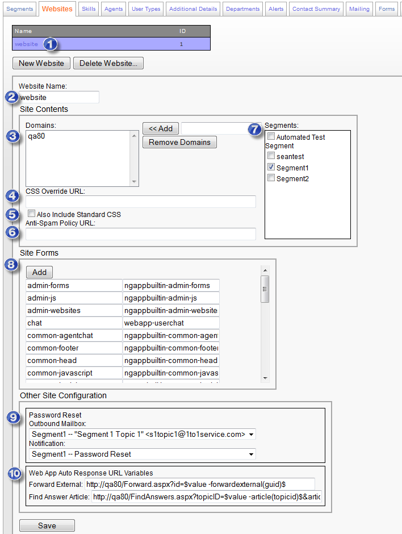
Task: Click callout marker 7 beside Segments
Action: pos(256,129)
